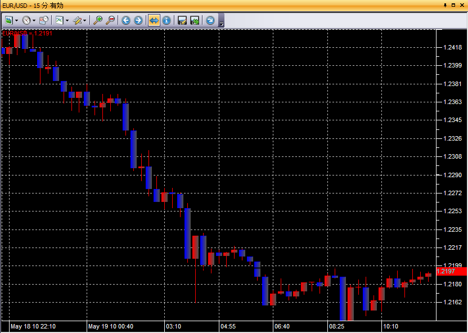
Task: Expand the indicators dropdown arrow
Action: pyautogui.click(x=67, y=21)
